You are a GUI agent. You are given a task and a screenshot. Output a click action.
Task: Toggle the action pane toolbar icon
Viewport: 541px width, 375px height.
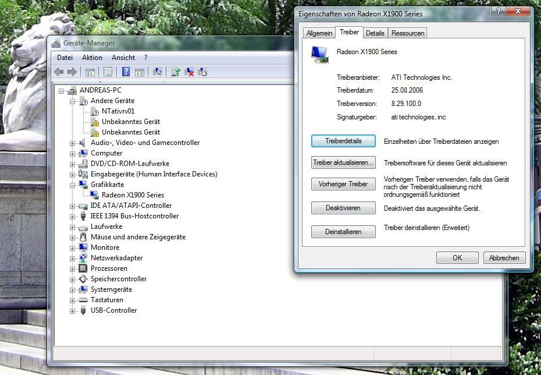(x=140, y=72)
